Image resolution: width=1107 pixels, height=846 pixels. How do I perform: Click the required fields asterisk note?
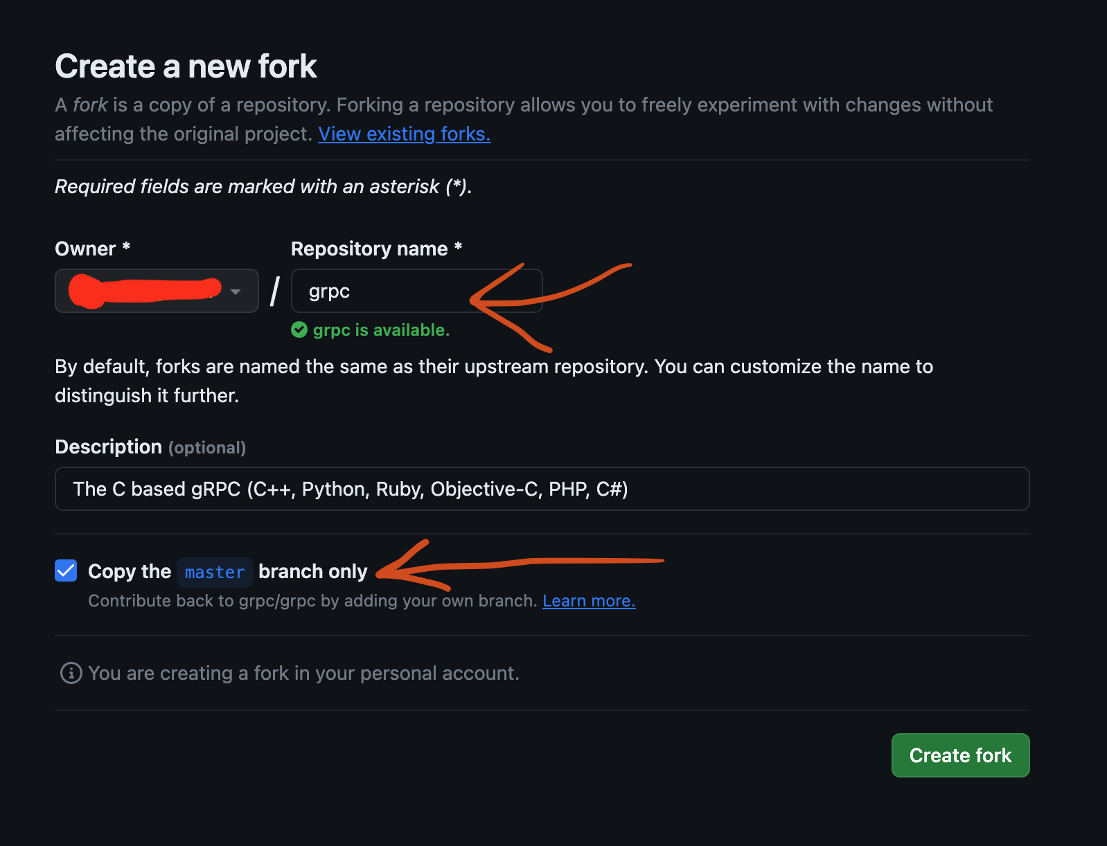(263, 187)
